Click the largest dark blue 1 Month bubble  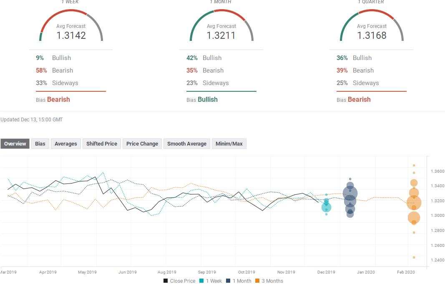(350, 194)
